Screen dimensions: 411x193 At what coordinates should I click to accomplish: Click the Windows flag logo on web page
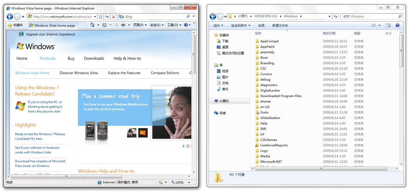[x=20, y=46]
